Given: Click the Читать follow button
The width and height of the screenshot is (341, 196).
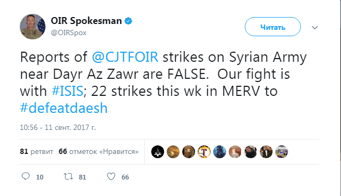Looking at the screenshot, I should pyautogui.click(x=273, y=27).
